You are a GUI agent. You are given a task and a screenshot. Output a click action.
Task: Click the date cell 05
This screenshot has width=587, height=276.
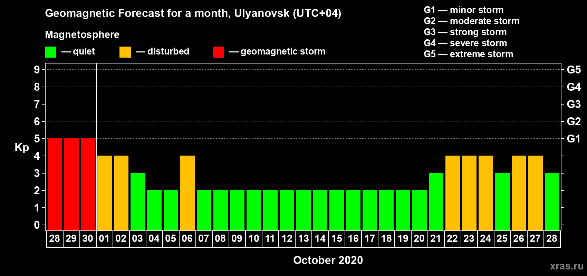point(171,239)
